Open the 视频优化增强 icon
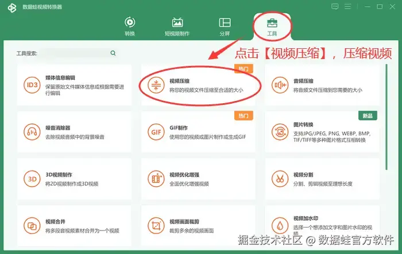Viewport: 402px width, 254px height. [156, 179]
